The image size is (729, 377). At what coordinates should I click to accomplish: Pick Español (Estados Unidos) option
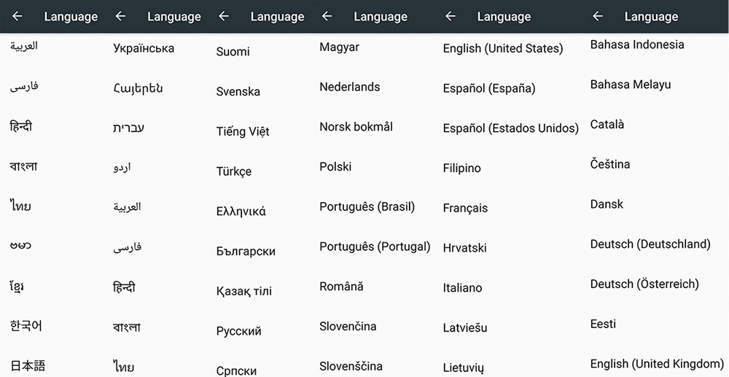[x=510, y=128]
